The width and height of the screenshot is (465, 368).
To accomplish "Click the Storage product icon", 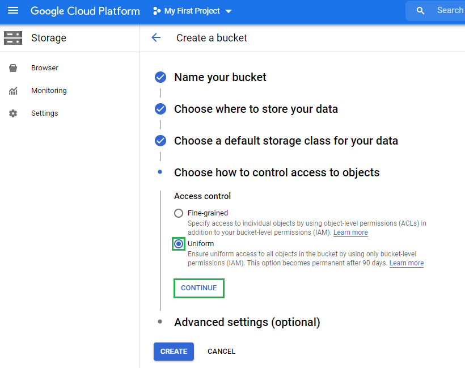I will (x=12, y=38).
